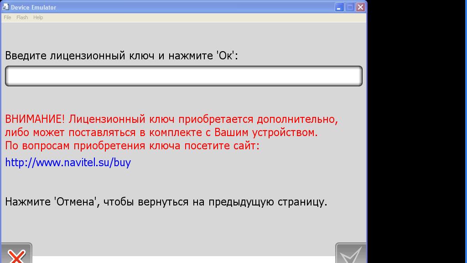This screenshot has height=263, width=467.
Task: Open the Flash menu
Action: 22,17
